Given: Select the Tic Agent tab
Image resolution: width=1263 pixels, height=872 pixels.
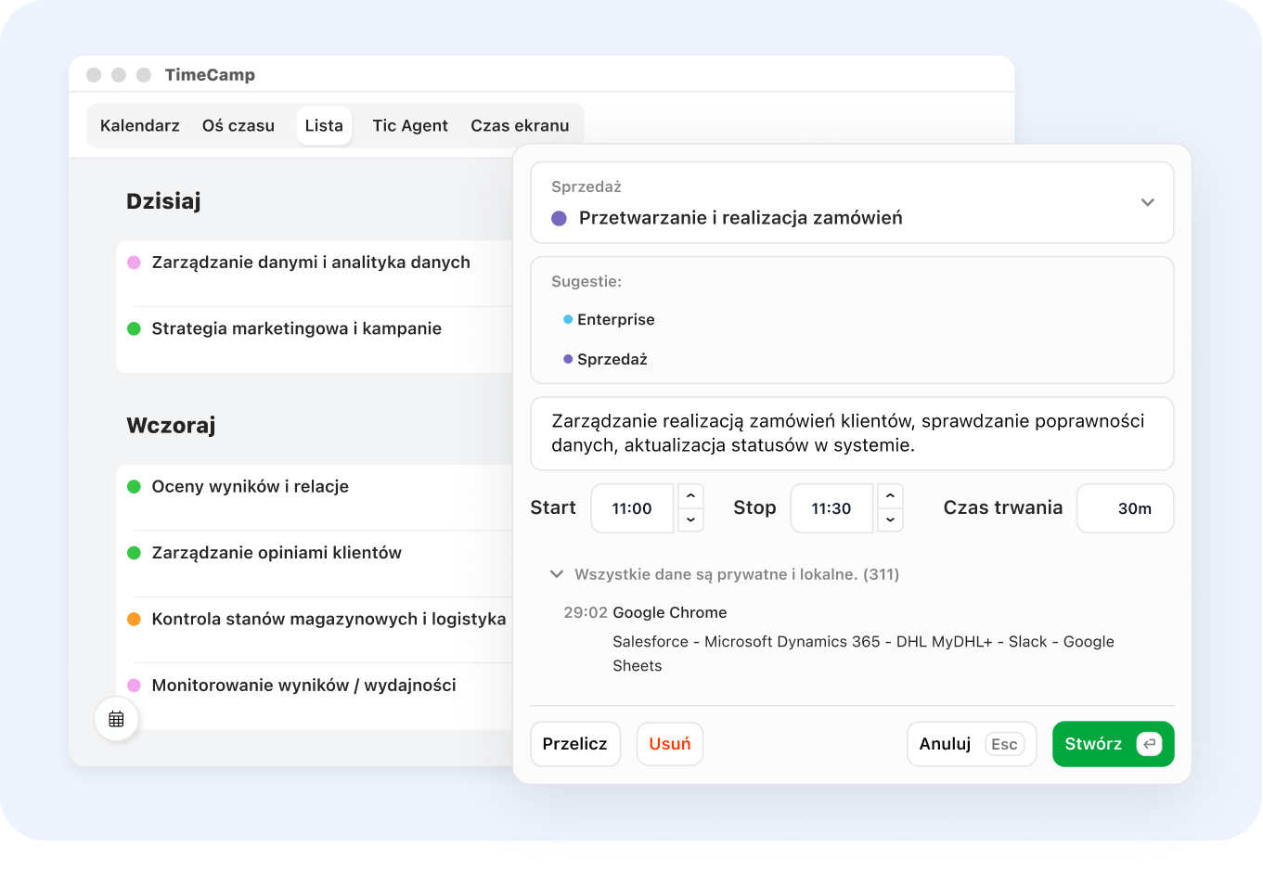Looking at the screenshot, I should point(410,125).
